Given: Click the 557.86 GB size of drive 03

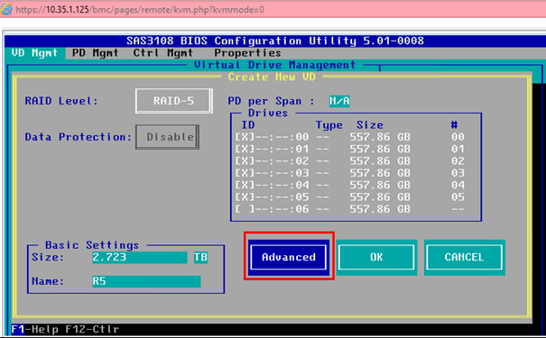Looking at the screenshot, I should pos(380,173).
